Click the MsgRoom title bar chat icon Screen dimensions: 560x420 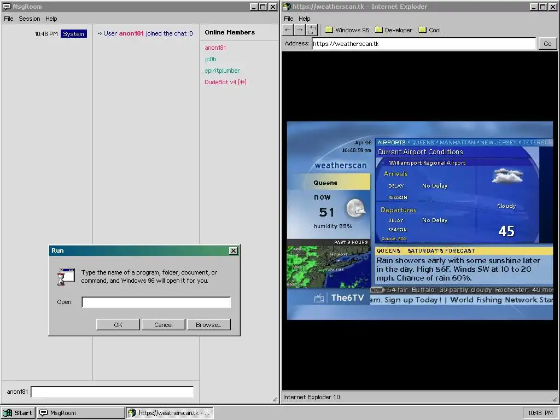[7, 7]
